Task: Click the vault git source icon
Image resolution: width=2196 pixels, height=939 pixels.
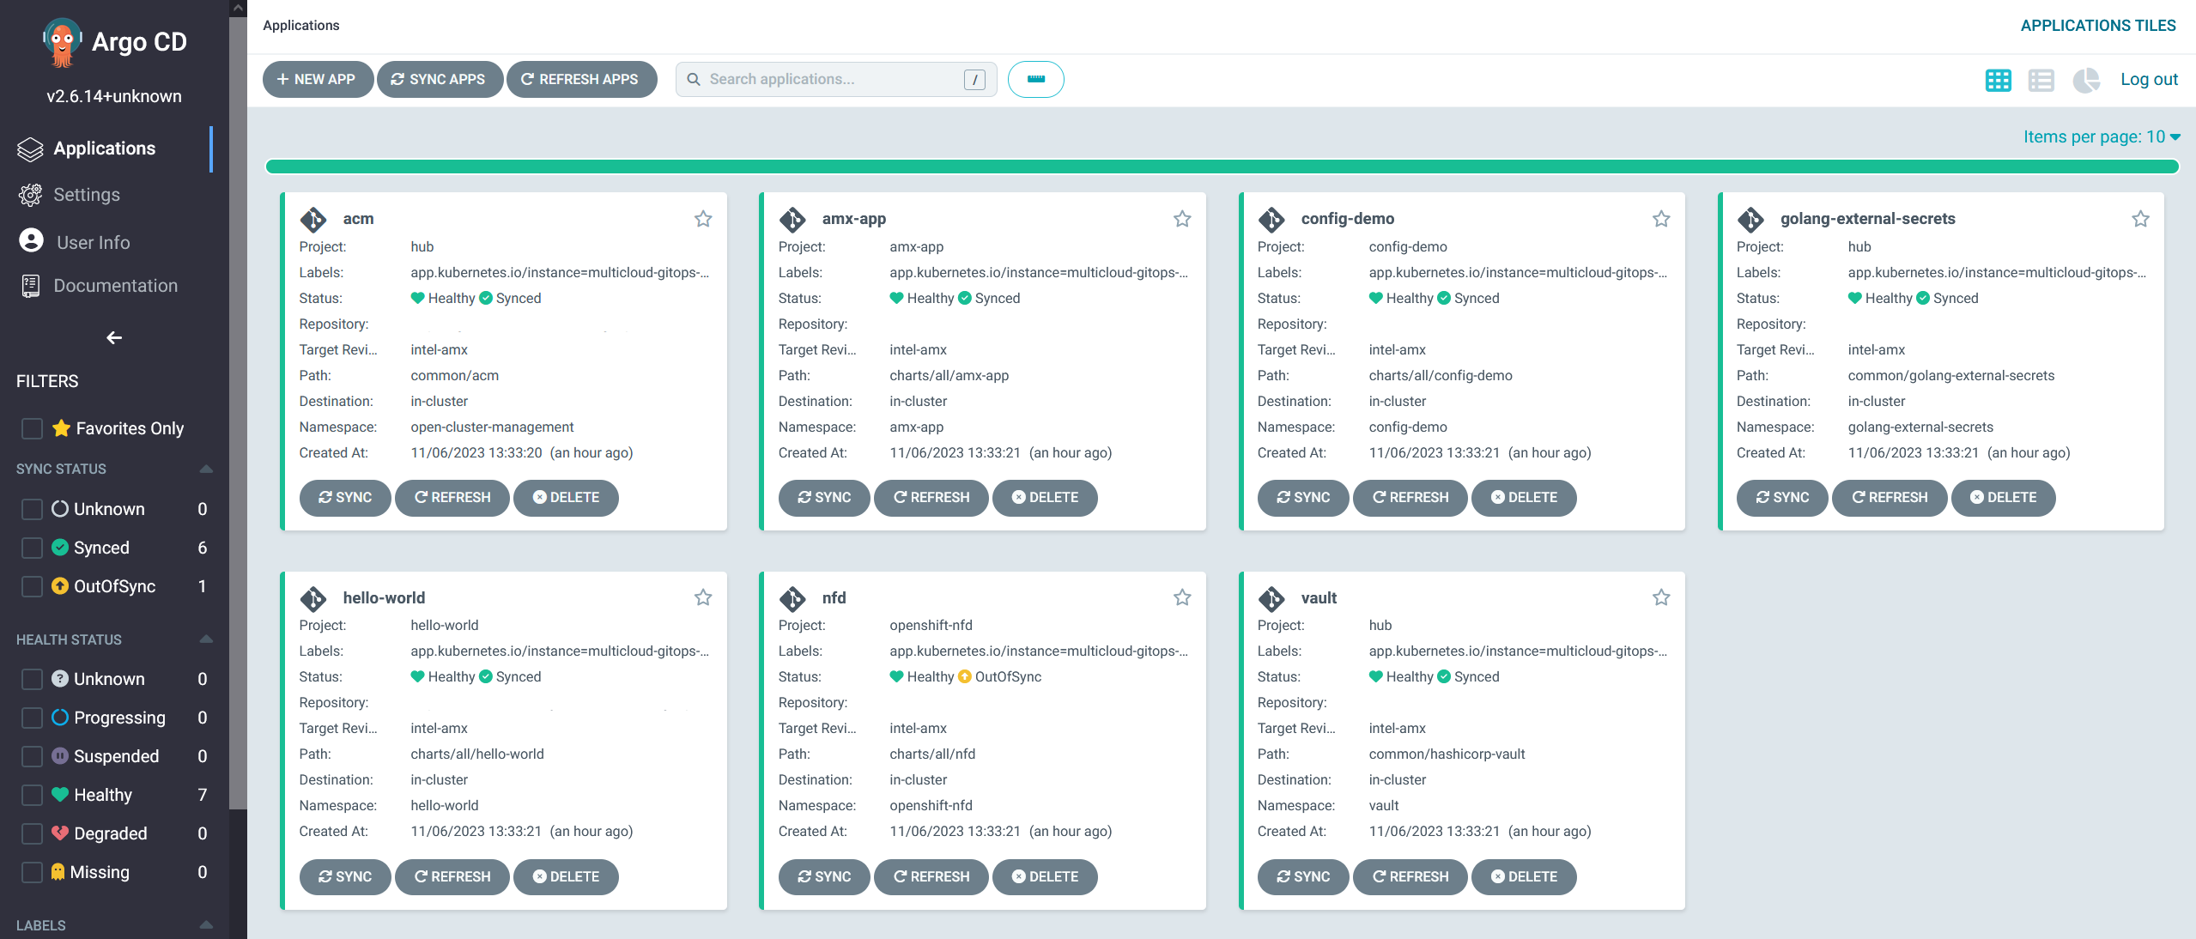Action: [x=1271, y=598]
